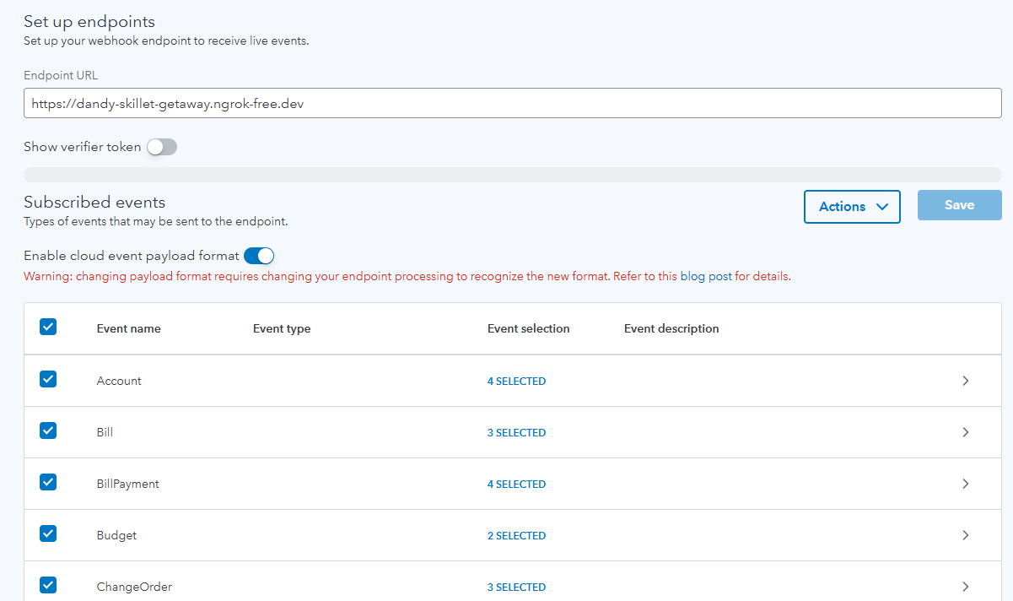Select the Budget event name

pyautogui.click(x=116, y=535)
